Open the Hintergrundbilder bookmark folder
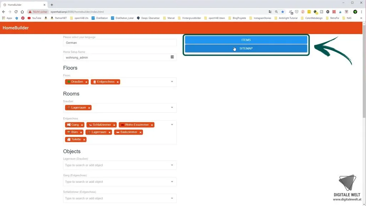The height and width of the screenshot is (206, 366). [189, 18]
